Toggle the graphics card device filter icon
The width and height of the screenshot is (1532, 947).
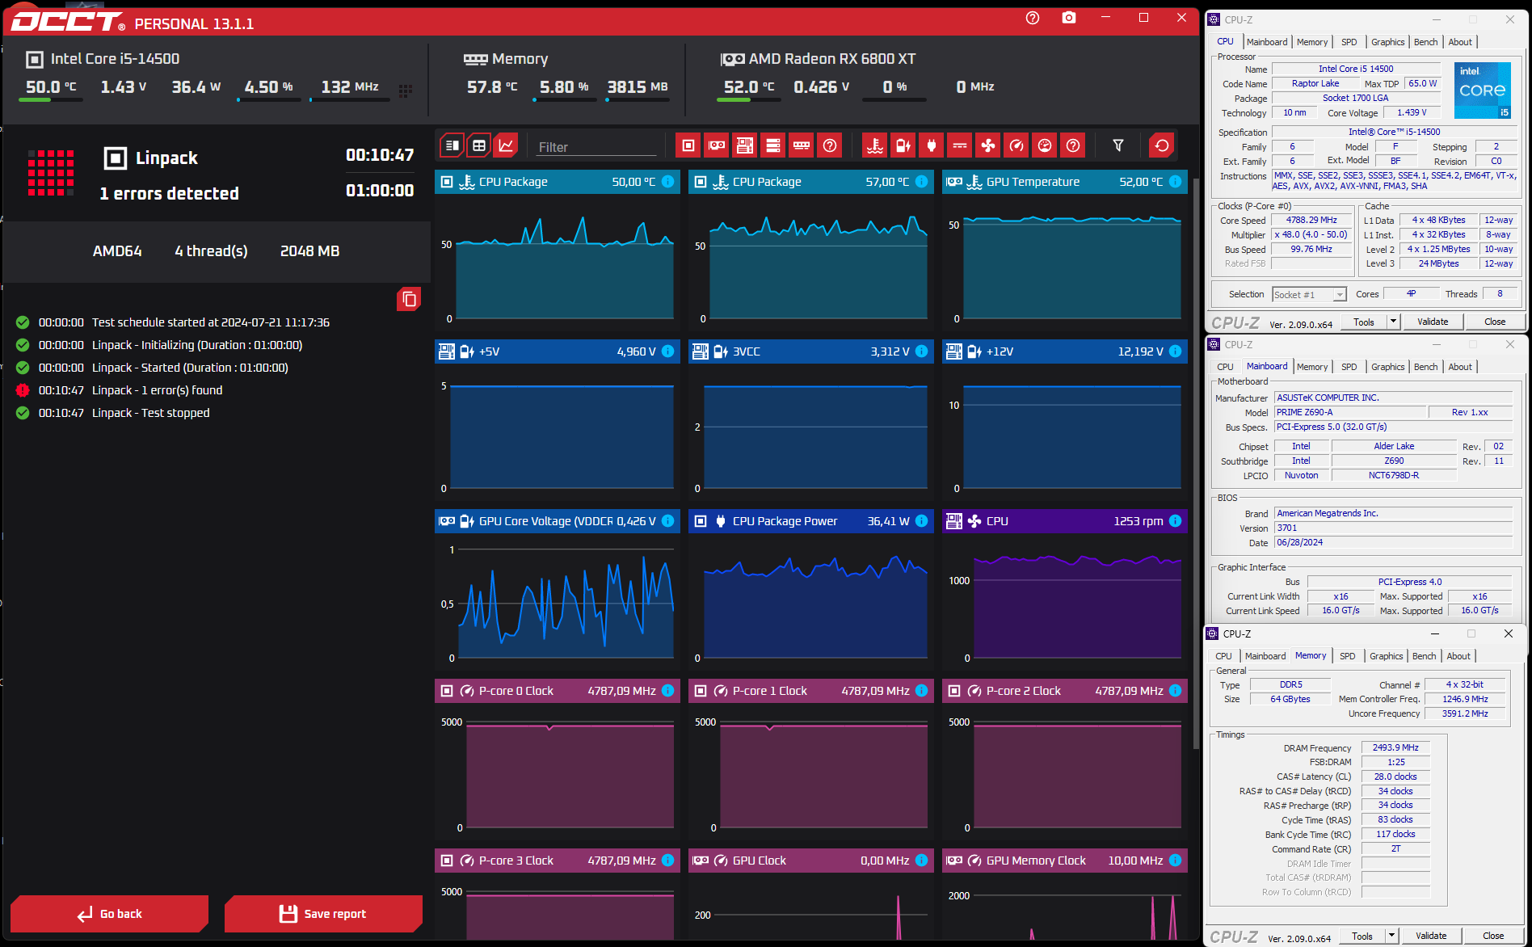717,145
